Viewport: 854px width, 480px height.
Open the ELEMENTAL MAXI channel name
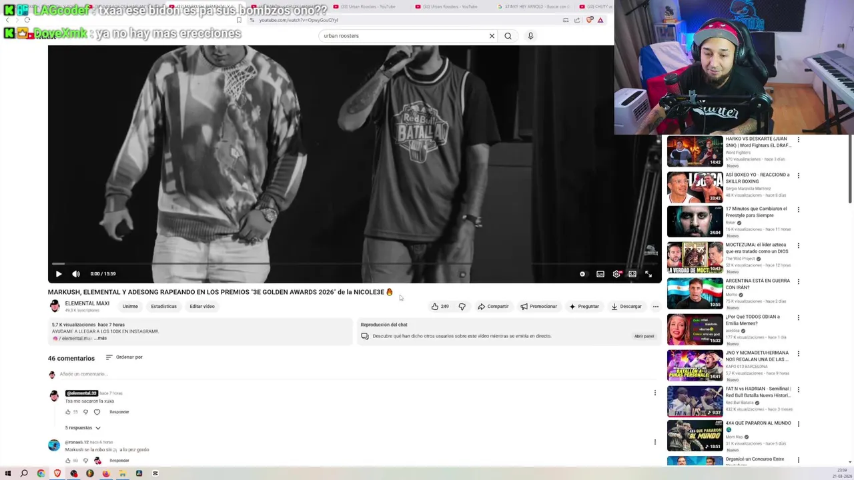click(x=87, y=303)
